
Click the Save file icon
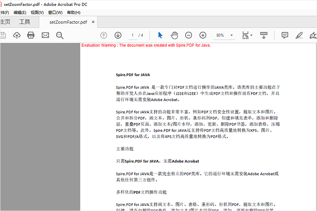3,35
